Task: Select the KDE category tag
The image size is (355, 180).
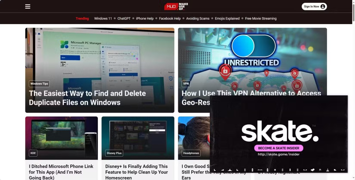Action: [x=33, y=153]
